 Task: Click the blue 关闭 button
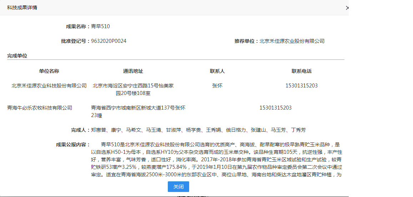178,187
